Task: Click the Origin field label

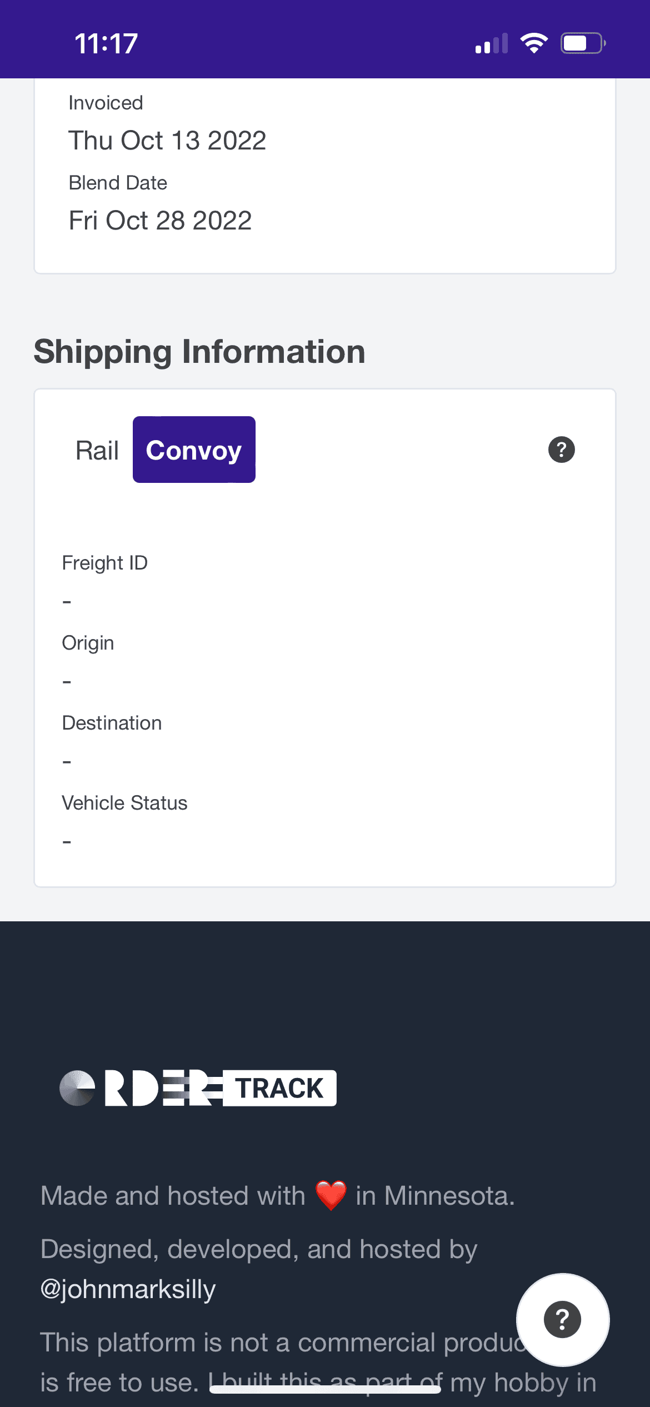Action: tap(88, 643)
